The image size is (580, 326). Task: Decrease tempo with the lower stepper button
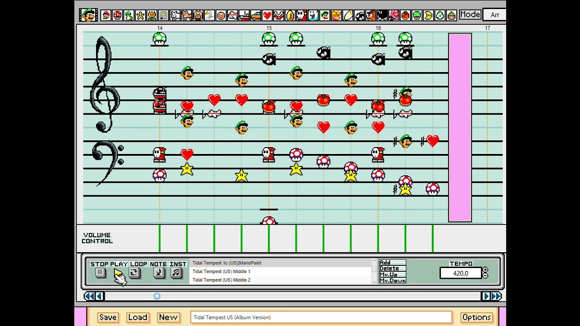click(x=485, y=276)
